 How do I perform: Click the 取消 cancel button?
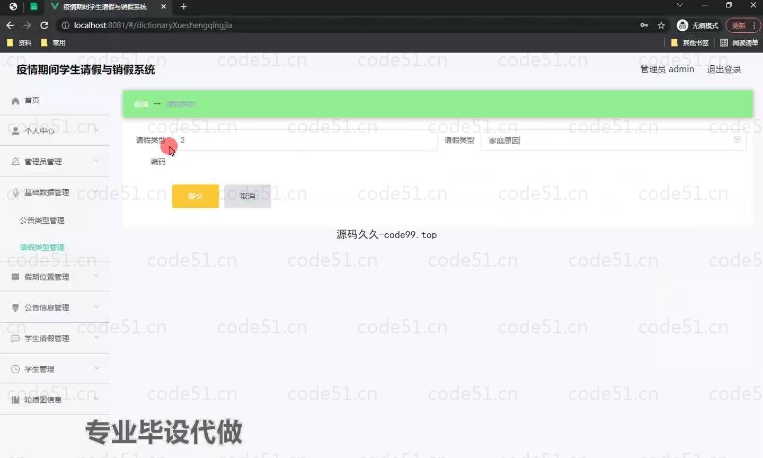pos(247,196)
